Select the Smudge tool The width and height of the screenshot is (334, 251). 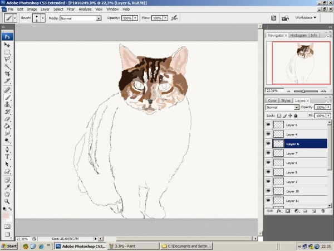7,133
